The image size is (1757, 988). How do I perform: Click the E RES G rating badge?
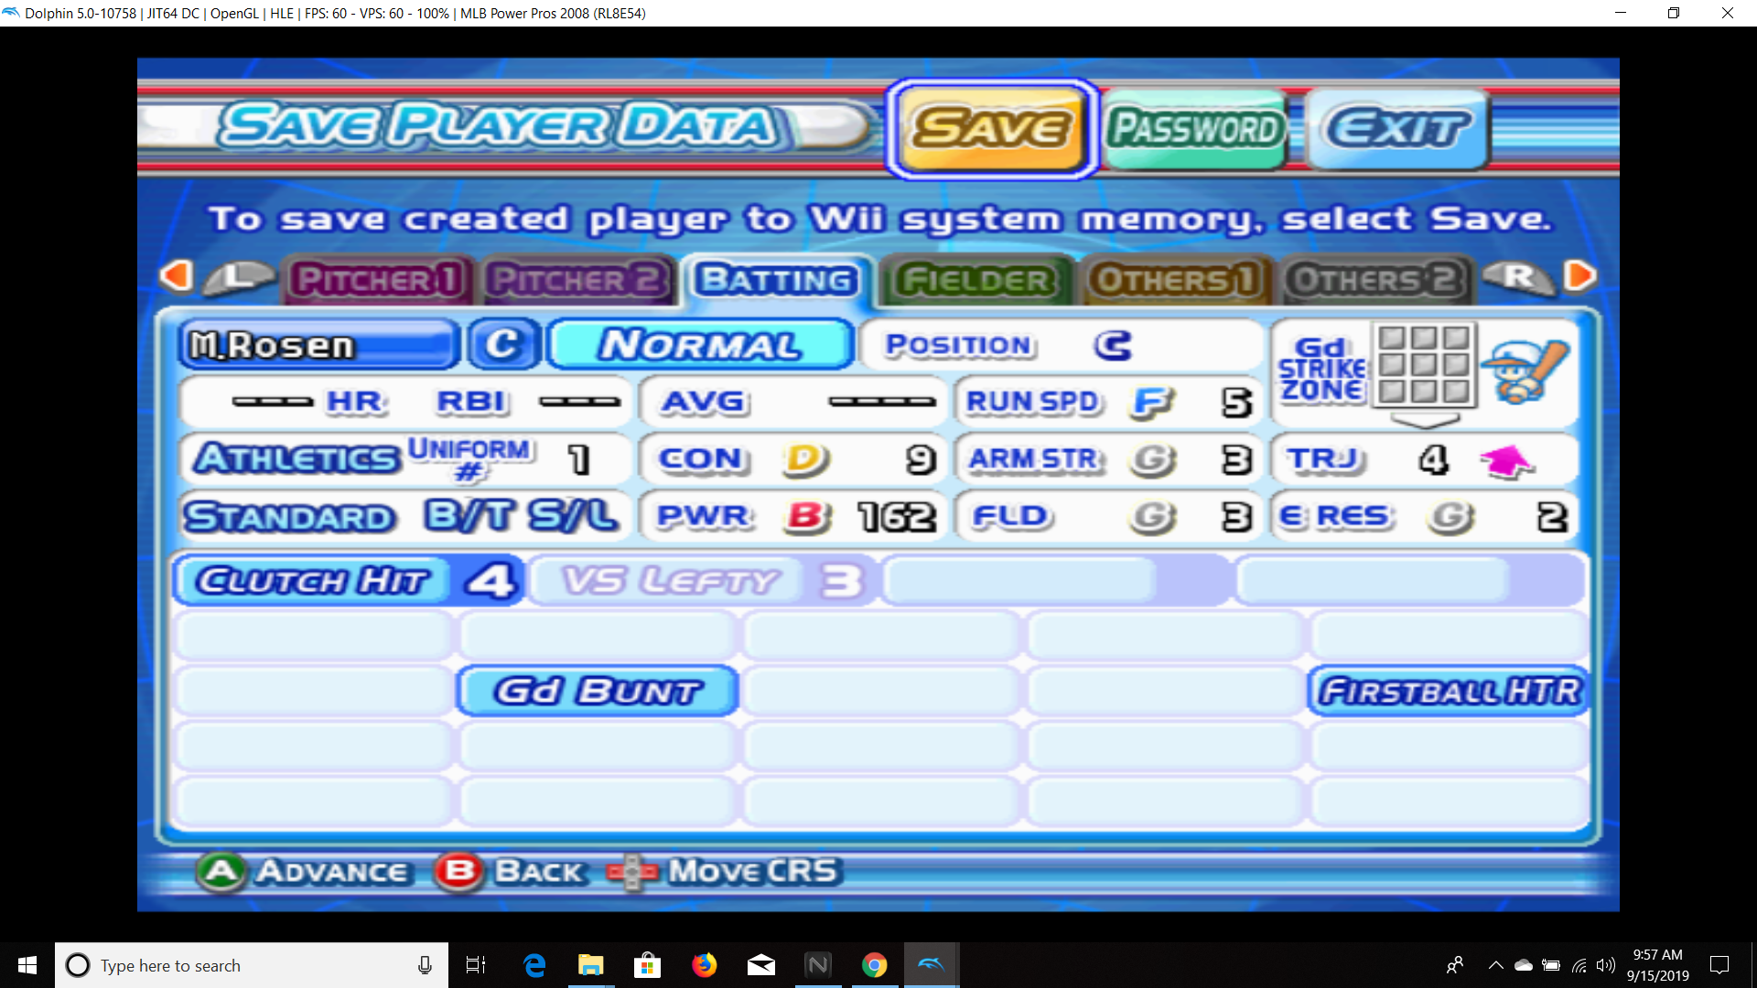1450,518
